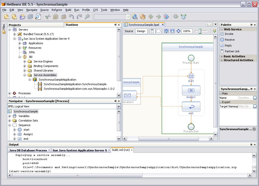Click the Undo arrow icon
Viewport: 259px width, 186px height.
(x=71, y=17)
